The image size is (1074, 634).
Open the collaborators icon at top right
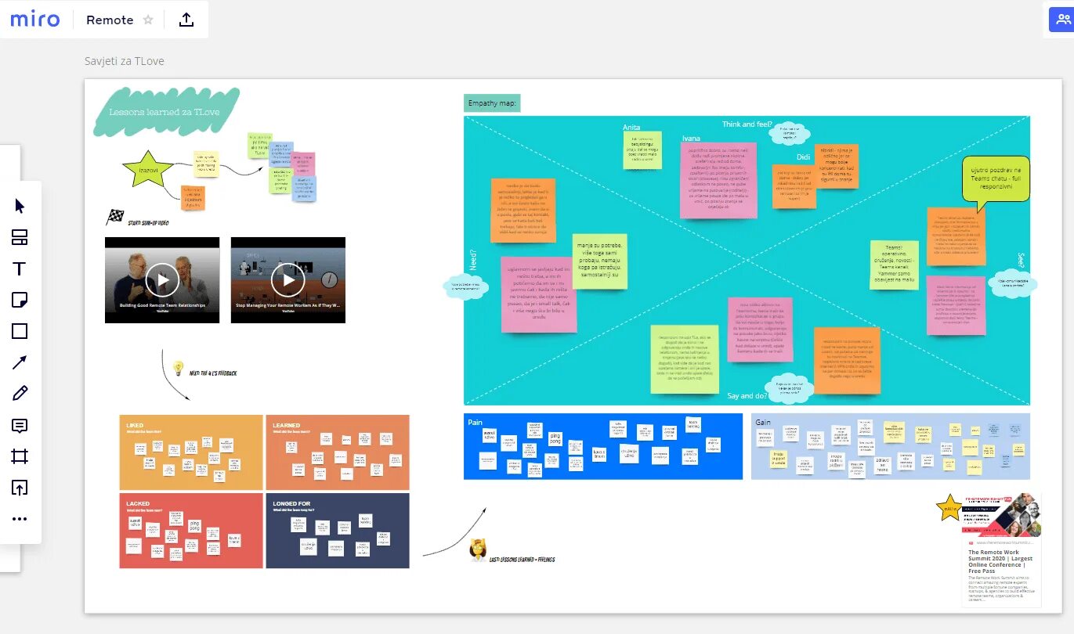pyautogui.click(x=1061, y=20)
